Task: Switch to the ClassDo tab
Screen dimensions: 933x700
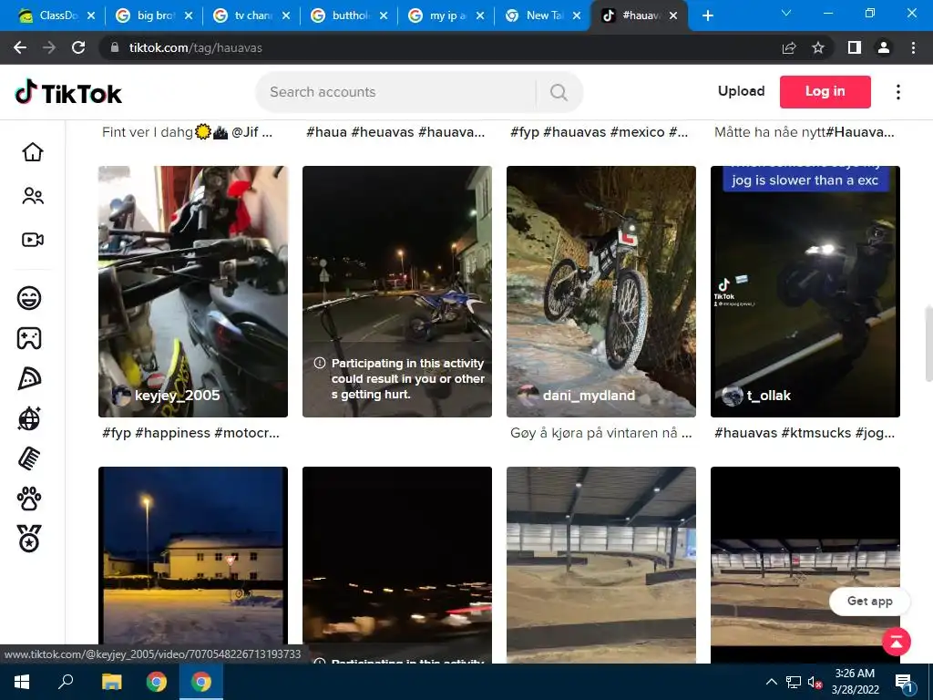Action: [55, 15]
